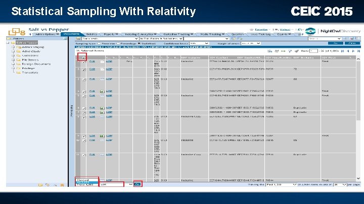The image size is (364, 204).
Task: Open the Reports tab menu
Action: coord(111,34)
